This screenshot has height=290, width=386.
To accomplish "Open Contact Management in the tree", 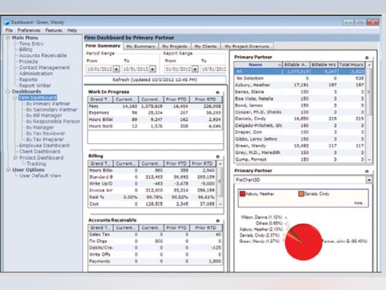I will click(x=44, y=68).
